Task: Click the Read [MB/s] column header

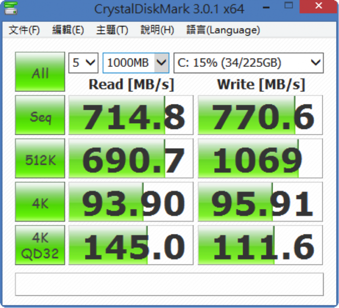Action: pyautogui.click(x=131, y=85)
